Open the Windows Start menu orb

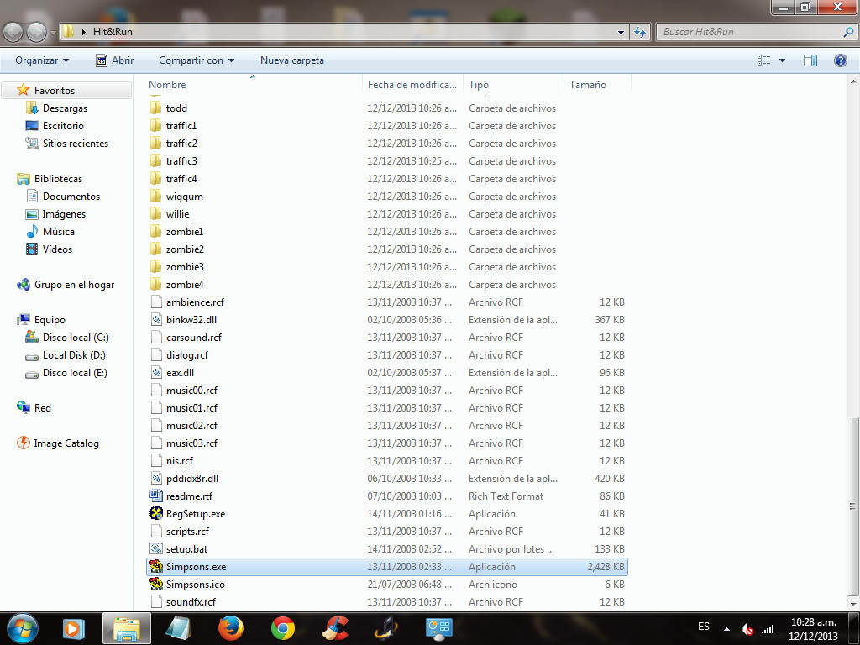(22, 627)
